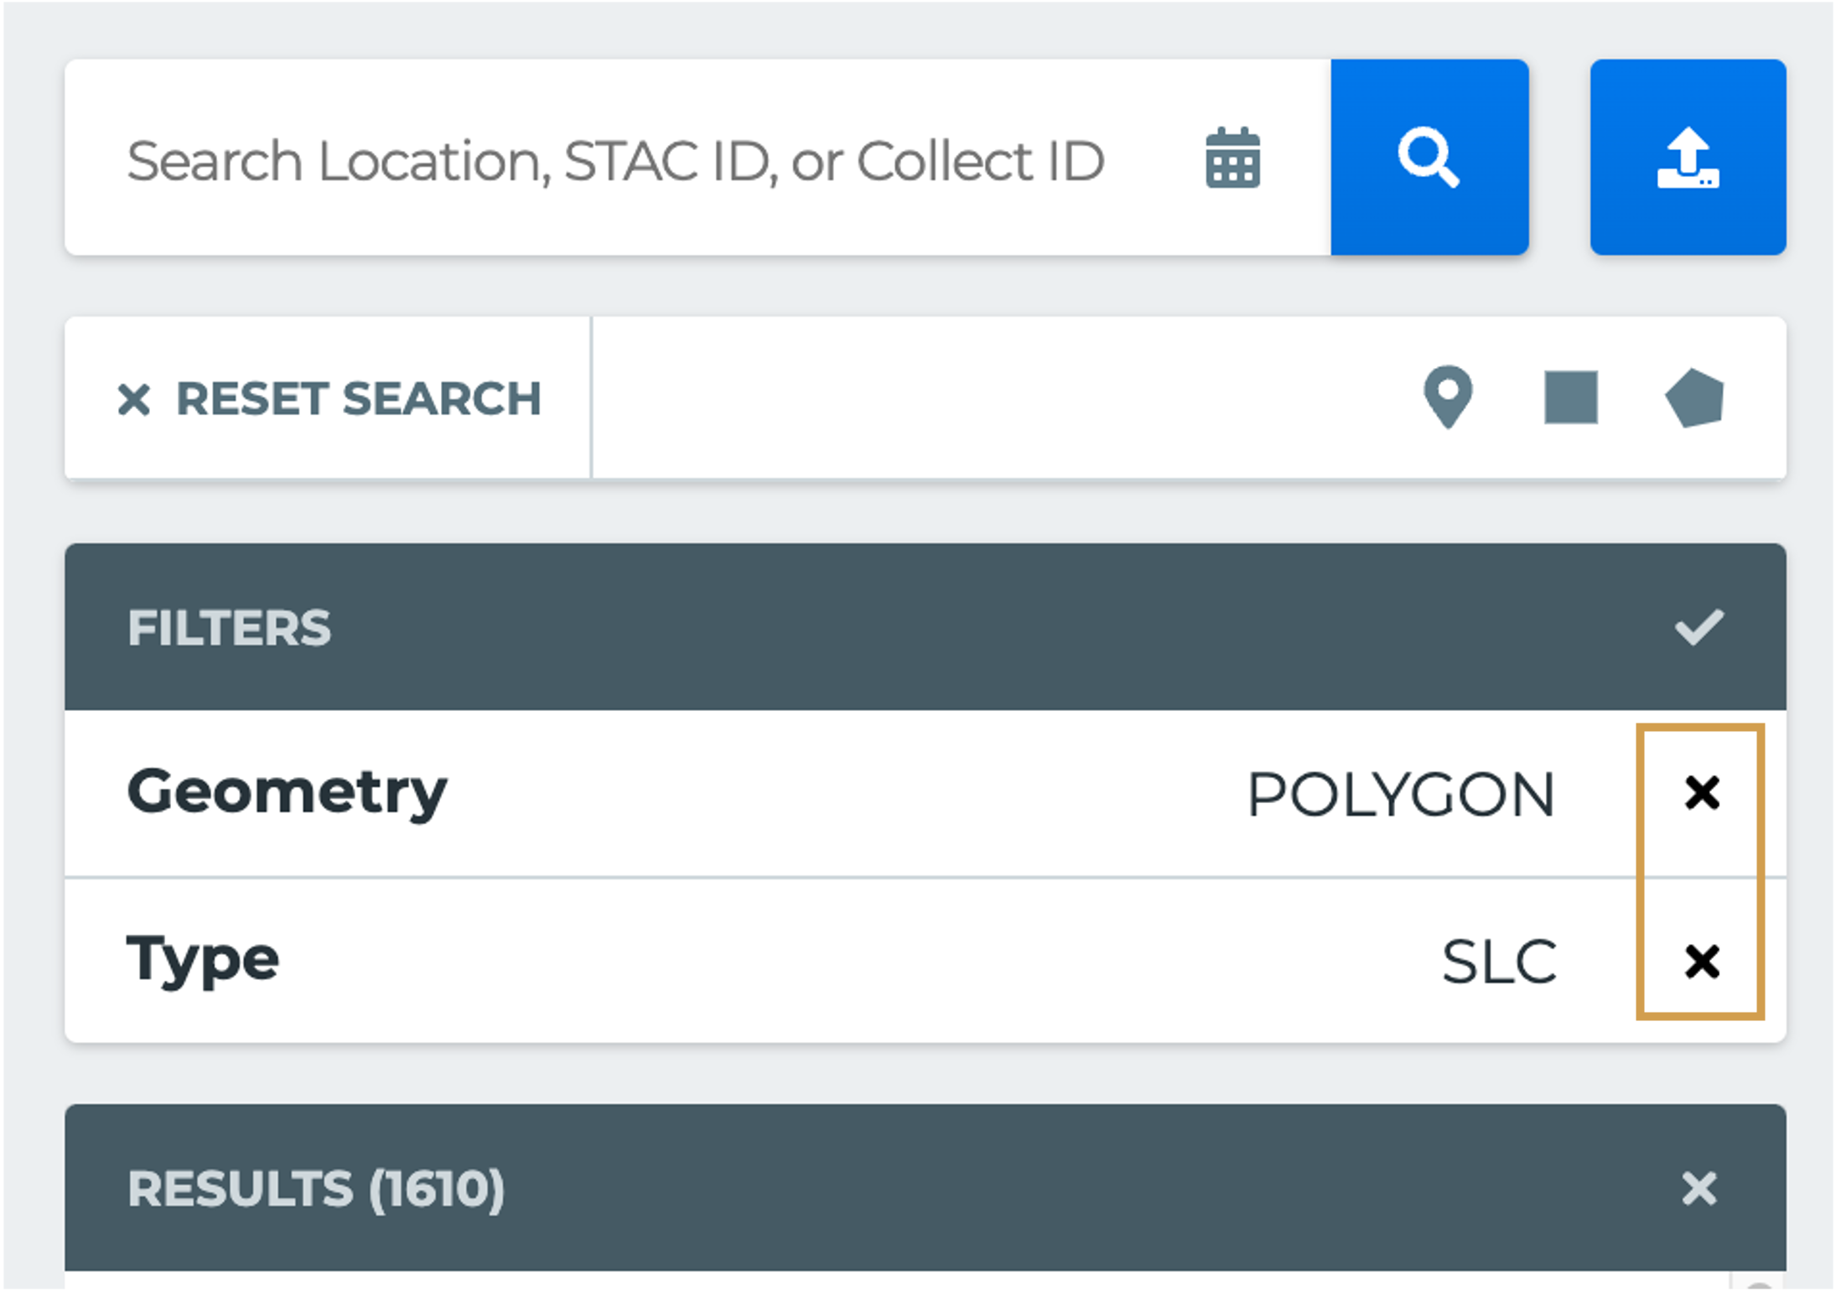Click the SLC filter value

coord(1499,962)
